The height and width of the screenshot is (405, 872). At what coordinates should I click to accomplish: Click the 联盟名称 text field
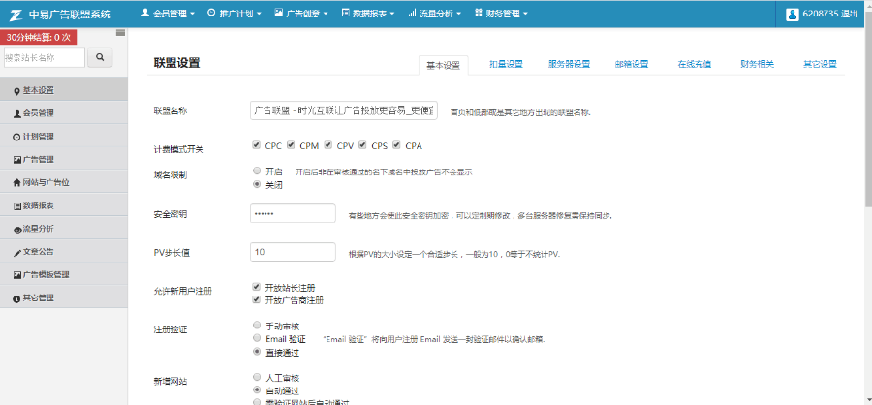pyautogui.click(x=344, y=110)
